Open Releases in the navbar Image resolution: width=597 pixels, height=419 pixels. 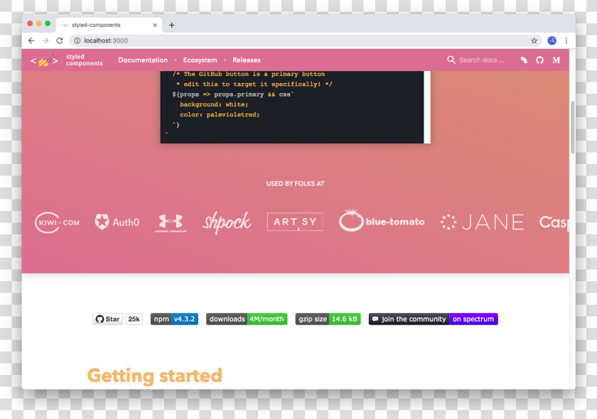point(247,60)
